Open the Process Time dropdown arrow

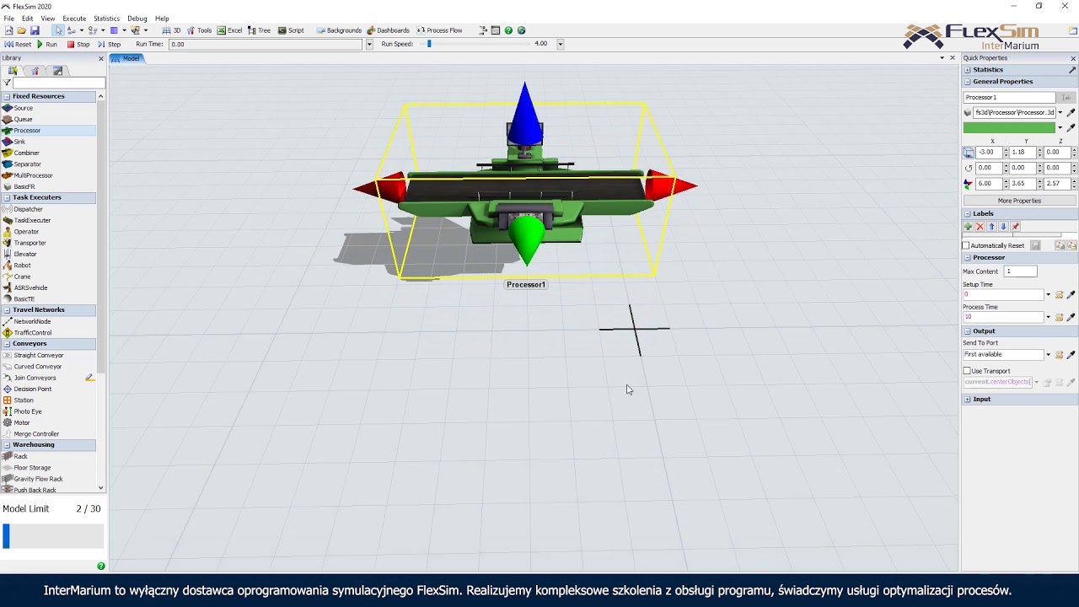1048,317
